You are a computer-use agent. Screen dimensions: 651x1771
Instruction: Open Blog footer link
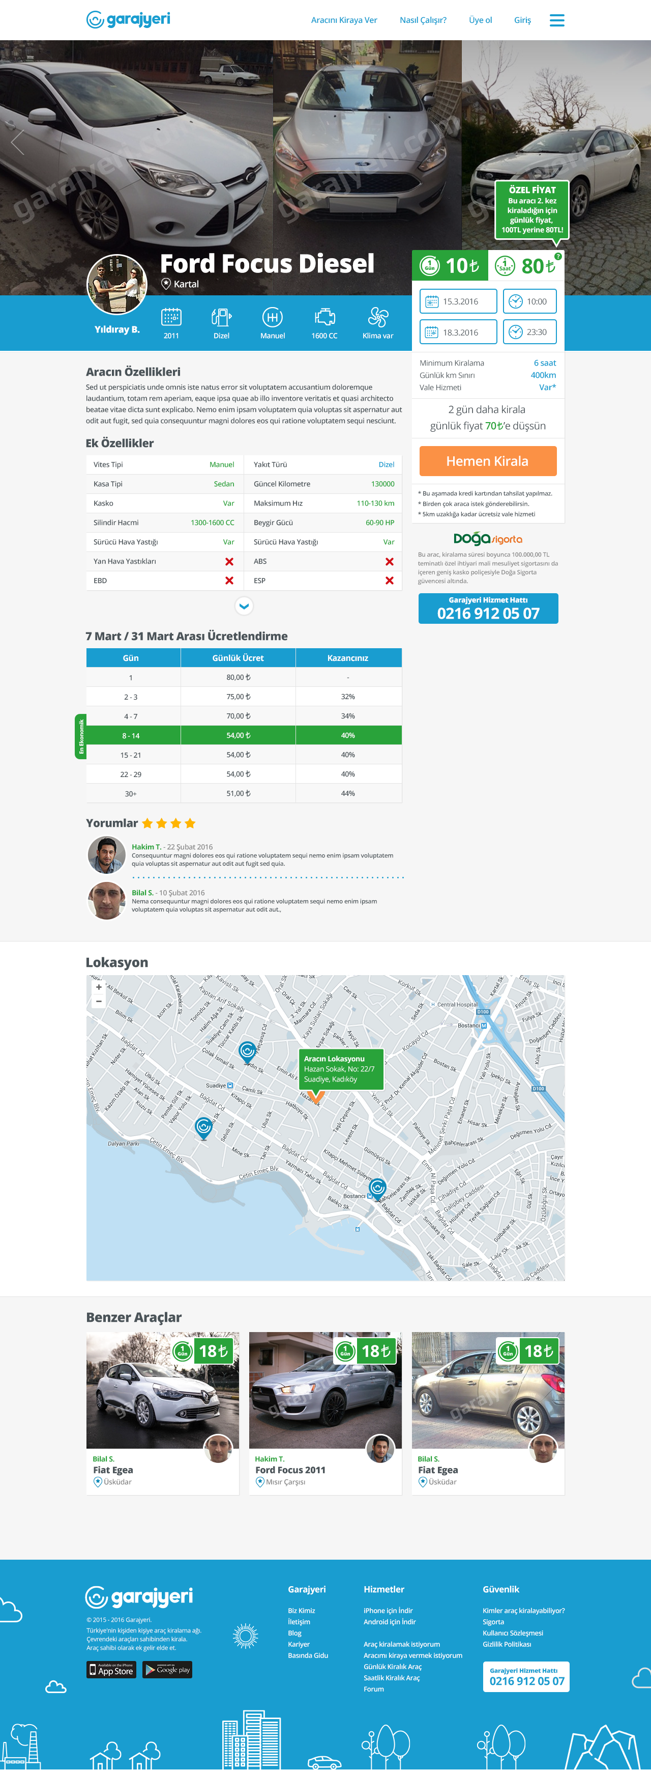(294, 1633)
